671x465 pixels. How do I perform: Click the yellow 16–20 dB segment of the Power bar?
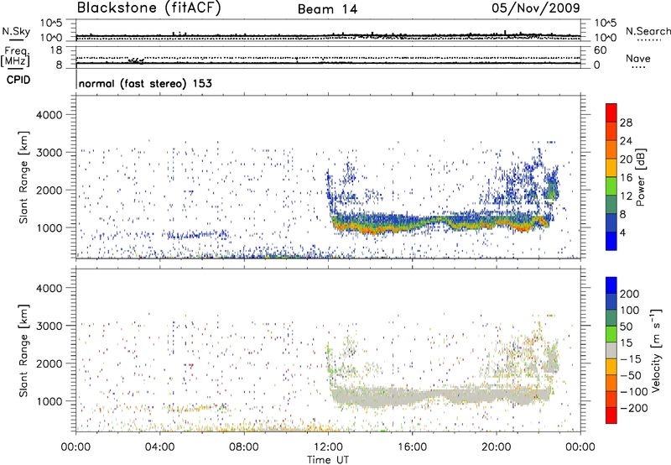(611, 168)
